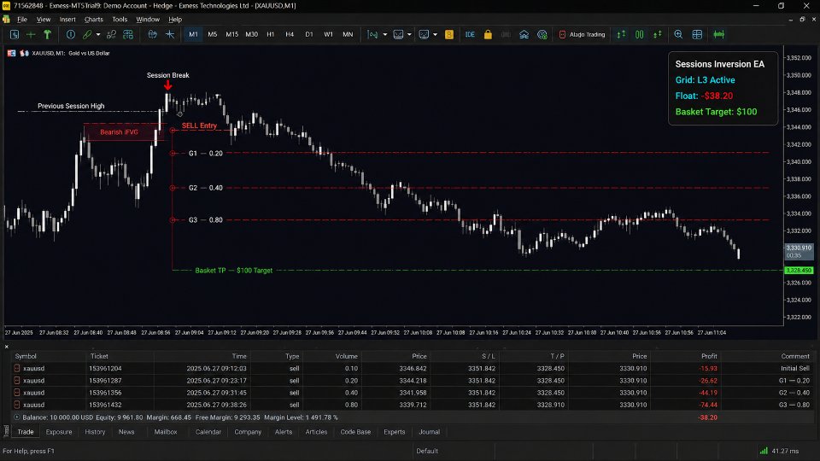Open the Charts menu

pyautogui.click(x=94, y=20)
